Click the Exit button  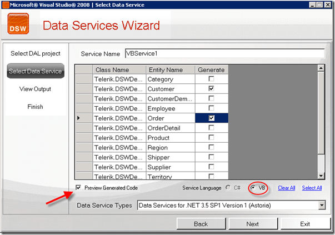click(x=306, y=224)
